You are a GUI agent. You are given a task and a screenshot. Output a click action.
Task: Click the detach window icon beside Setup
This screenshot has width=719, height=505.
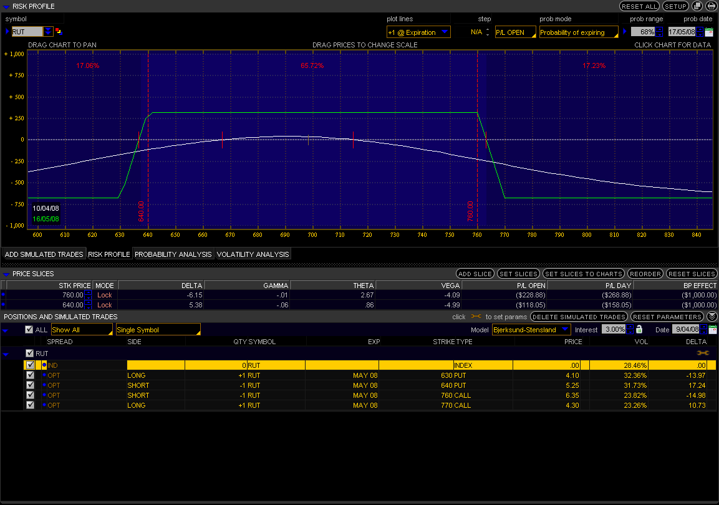pyautogui.click(x=697, y=6)
